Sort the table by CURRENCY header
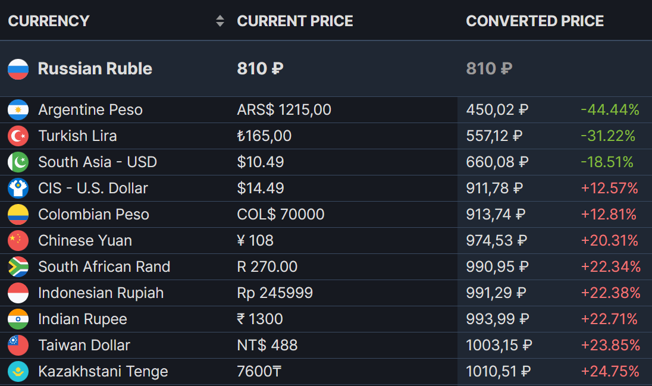 48,21
